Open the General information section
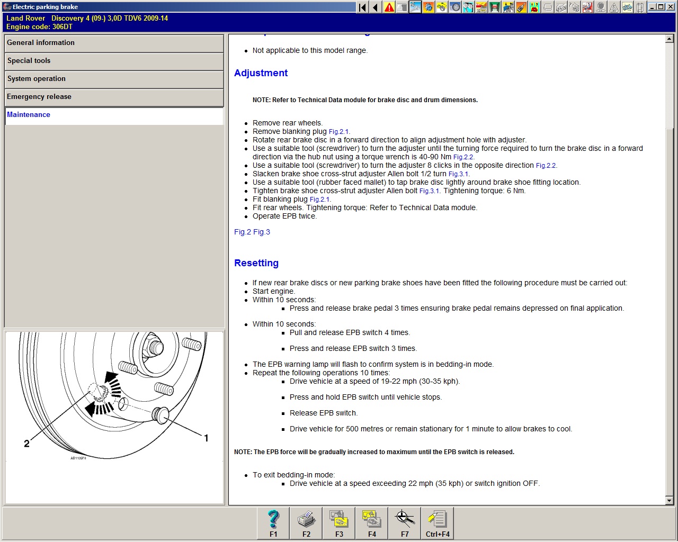The width and height of the screenshot is (678, 542). 114,43
